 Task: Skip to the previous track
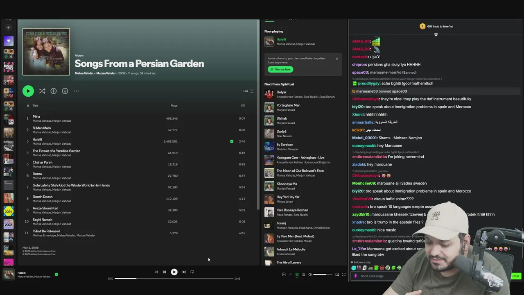164,272
